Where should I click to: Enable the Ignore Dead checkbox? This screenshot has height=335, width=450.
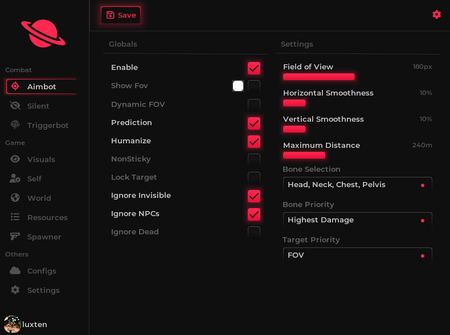(x=254, y=233)
